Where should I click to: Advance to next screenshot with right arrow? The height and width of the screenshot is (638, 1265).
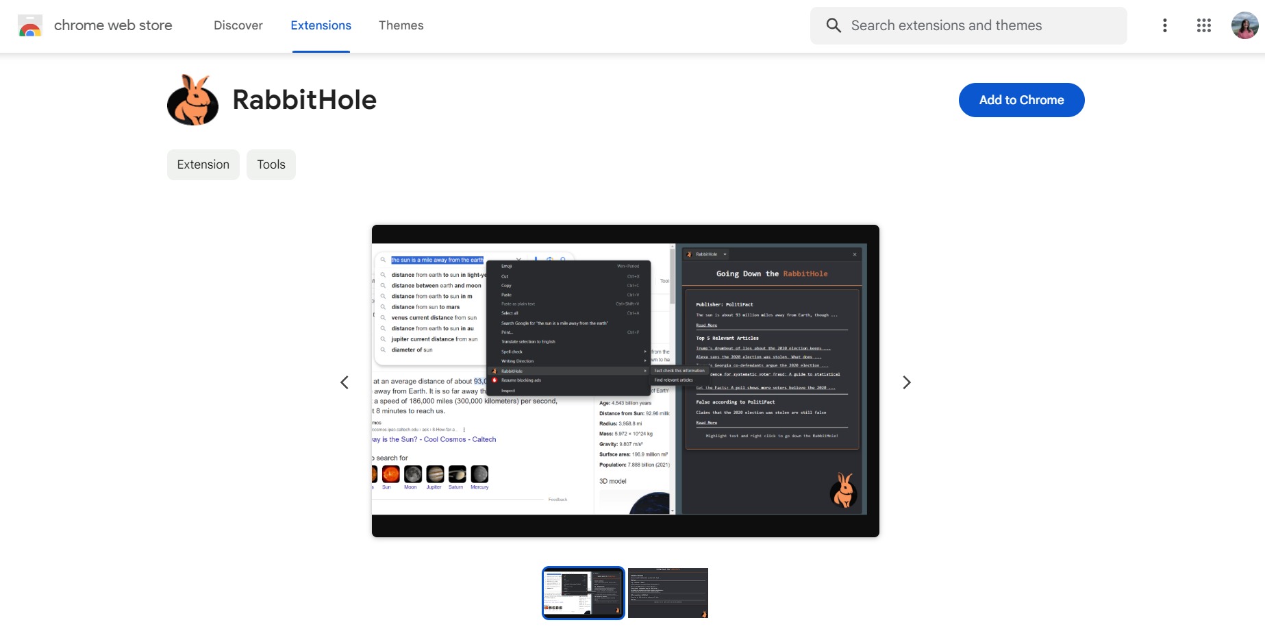907,382
